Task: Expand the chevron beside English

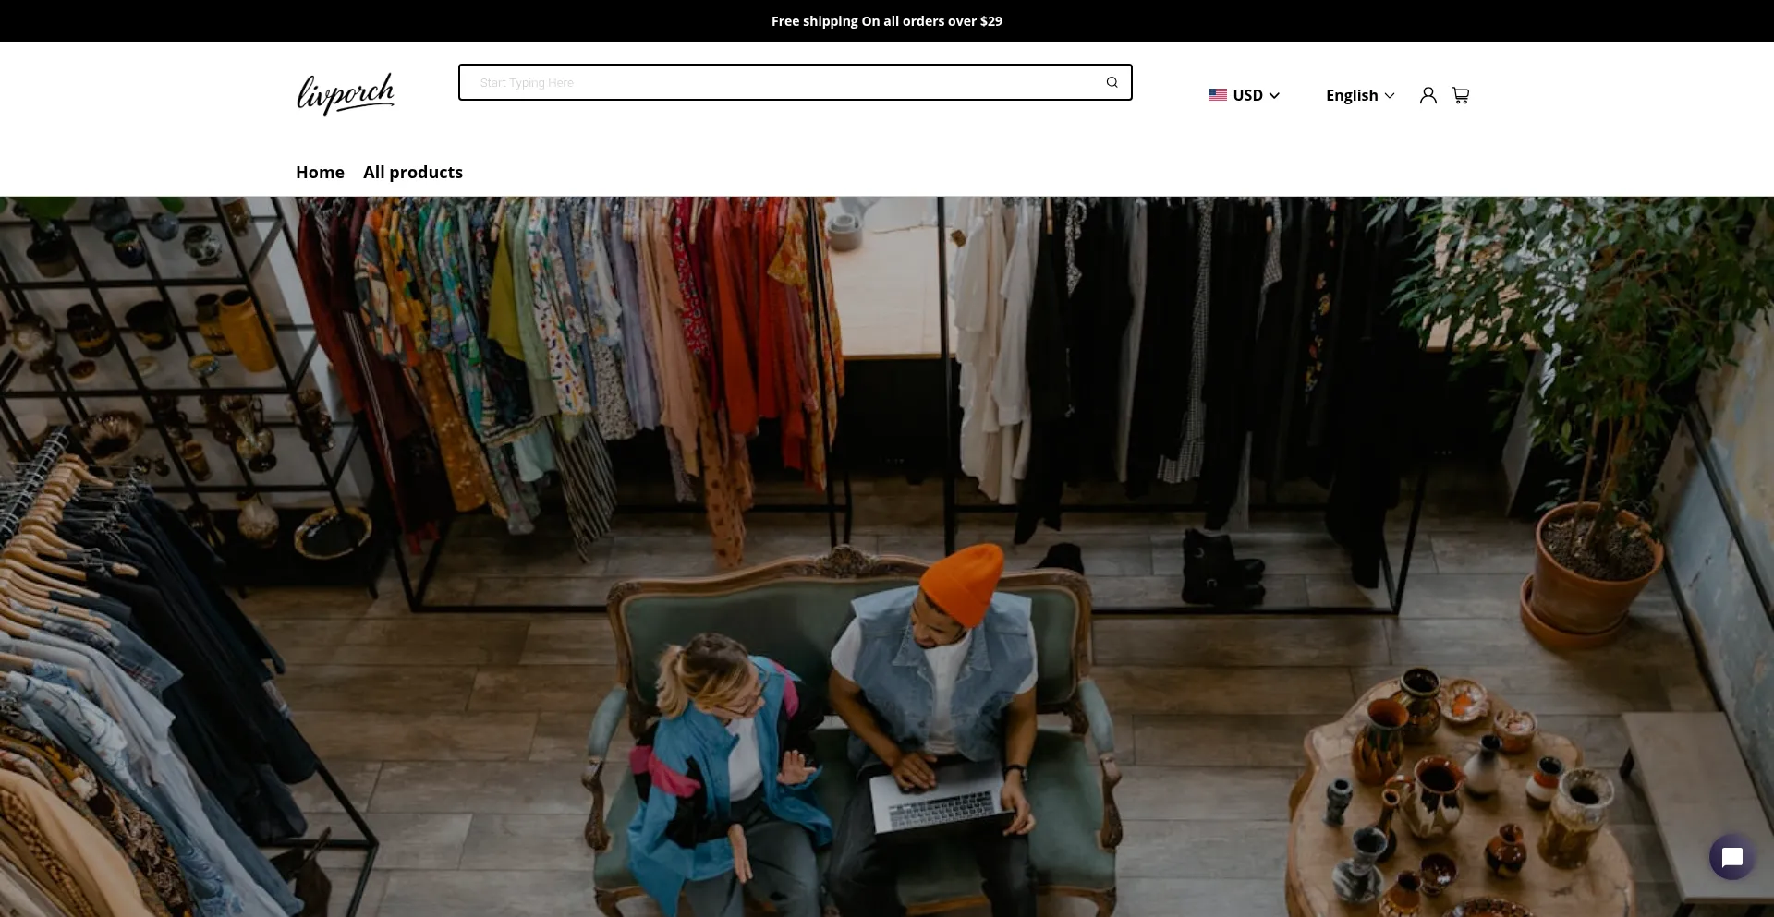Action: pyautogui.click(x=1389, y=95)
